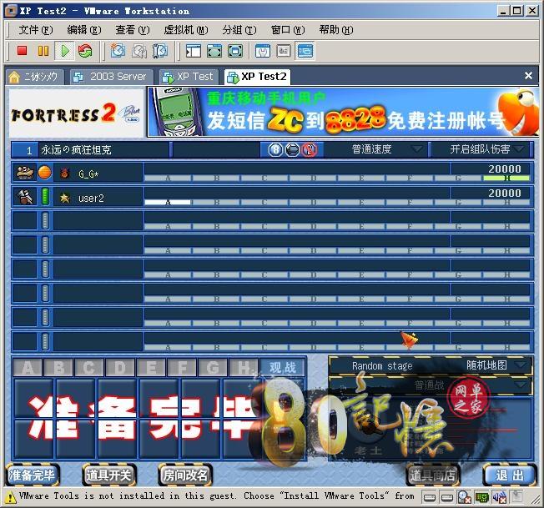Screen dimensions: 544x508
Task: Toggle the 道具开关 item switch
Action: pos(108,475)
